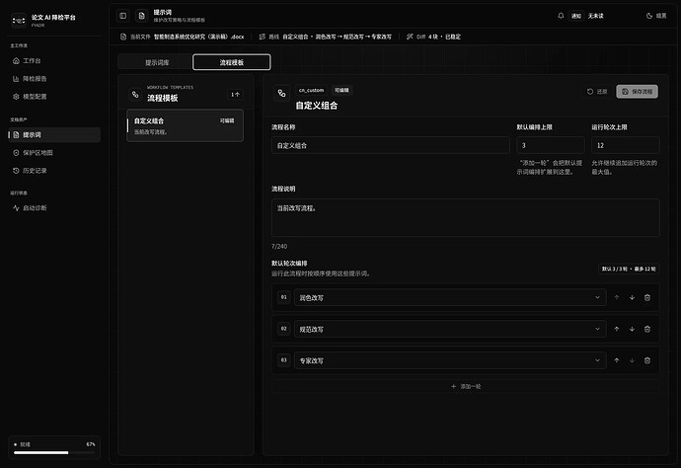Open the 专家改写 round dropdown
Image resolution: width=681 pixels, height=468 pixels.
point(450,360)
